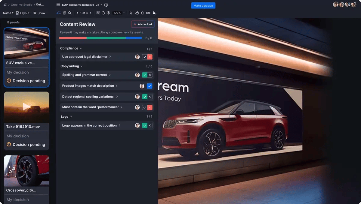Open the zoom level 100% dropdown
361x204 pixels.
pos(119,13)
